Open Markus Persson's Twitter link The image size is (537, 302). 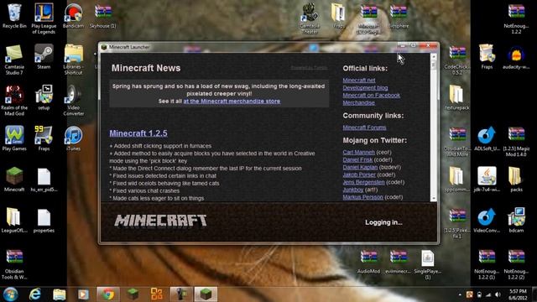pos(363,197)
